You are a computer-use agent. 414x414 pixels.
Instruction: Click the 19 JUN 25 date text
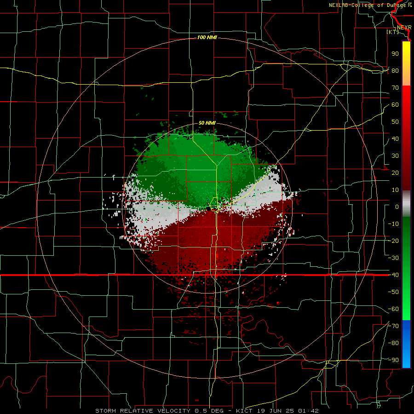point(276,411)
